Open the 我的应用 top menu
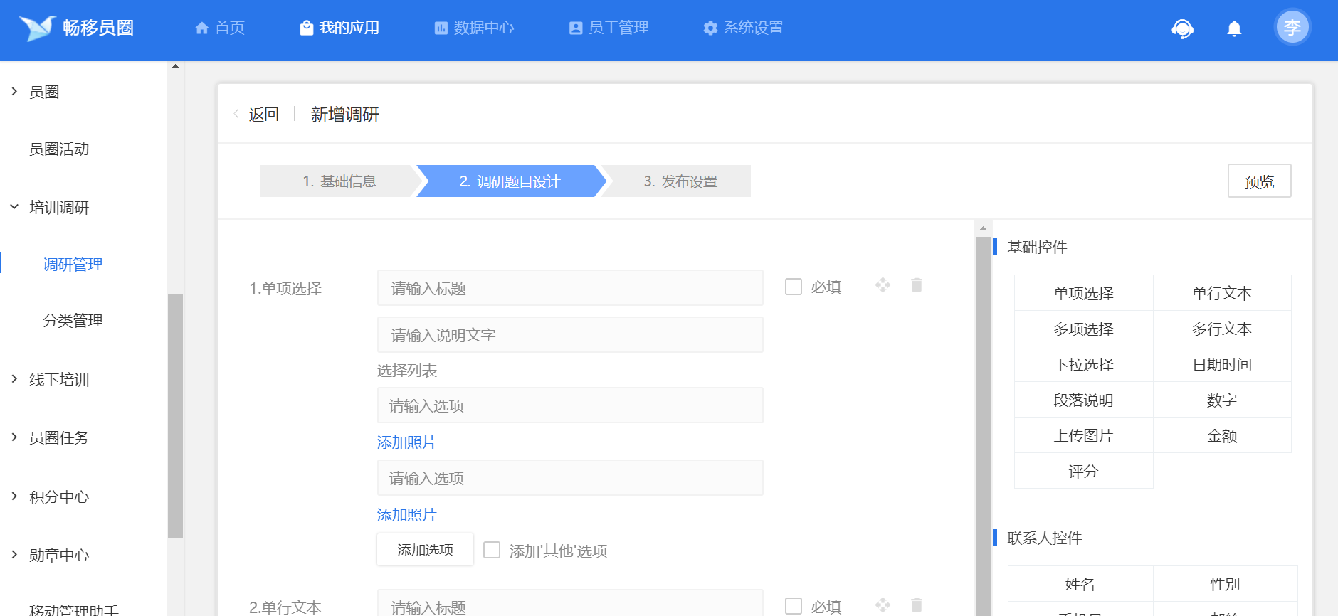Screen dimensions: 1338x616 click(339, 28)
